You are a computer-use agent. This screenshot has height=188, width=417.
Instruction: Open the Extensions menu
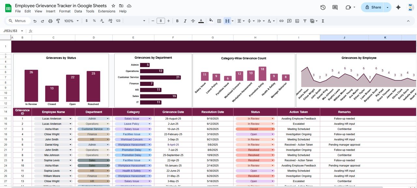point(107,11)
